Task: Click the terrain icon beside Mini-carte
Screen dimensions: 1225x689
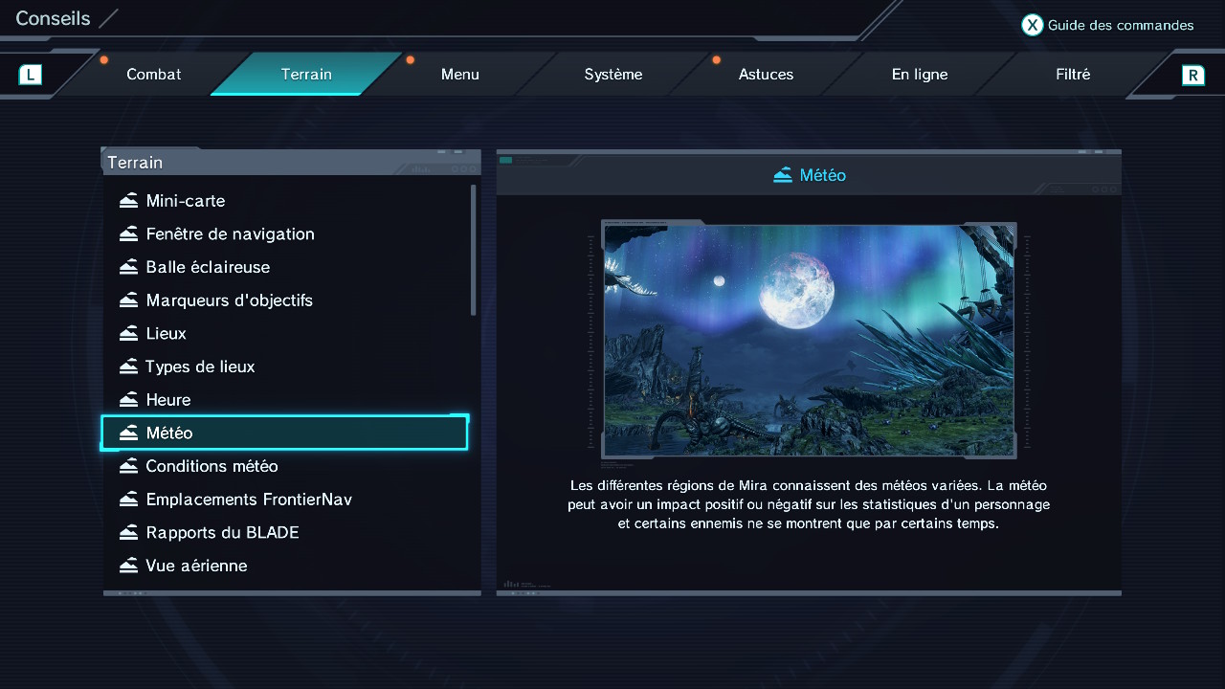Action: 128,201
